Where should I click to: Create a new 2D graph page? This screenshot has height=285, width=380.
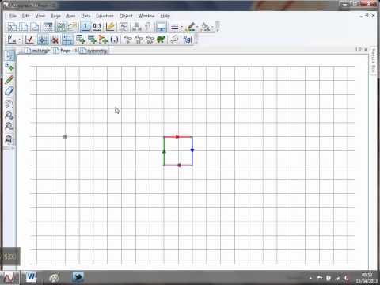pos(24,27)
